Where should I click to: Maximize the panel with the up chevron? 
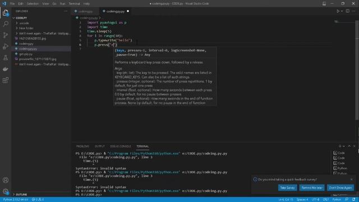pyautogui.click(x=349, y=146)
